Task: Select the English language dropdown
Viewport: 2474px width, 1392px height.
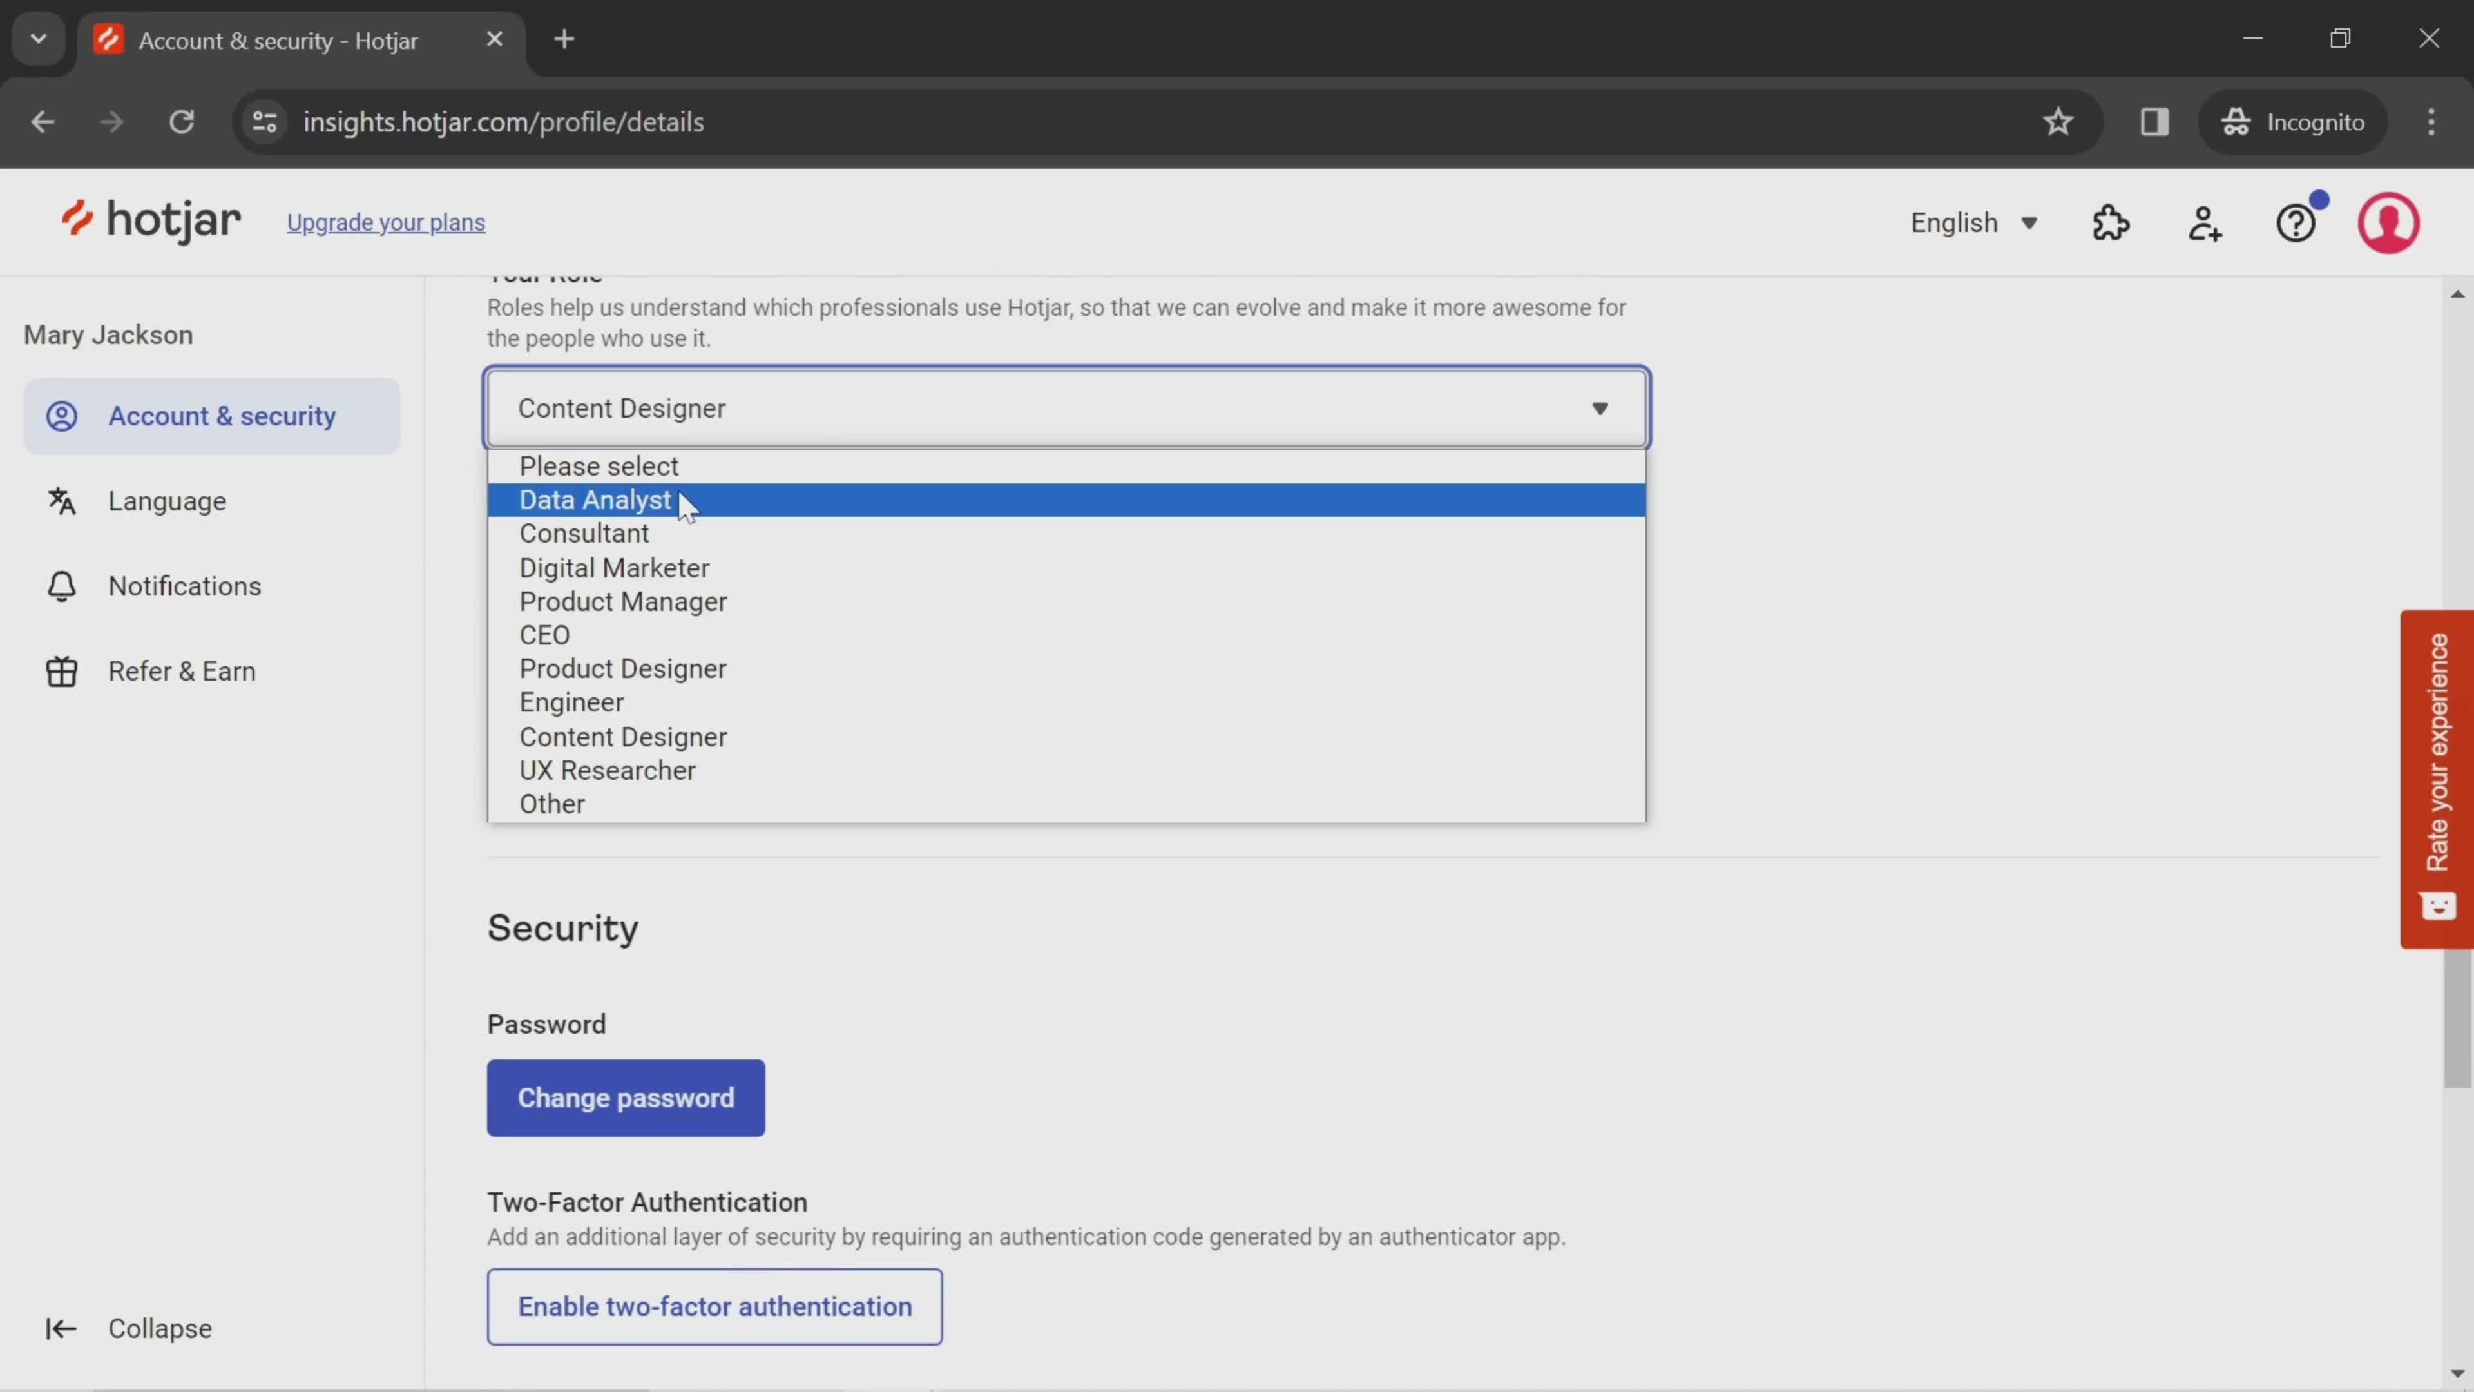Action: click(1975, 222)
